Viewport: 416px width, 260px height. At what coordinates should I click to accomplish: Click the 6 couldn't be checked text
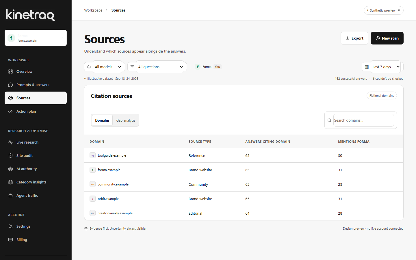(x=388, y=79)
